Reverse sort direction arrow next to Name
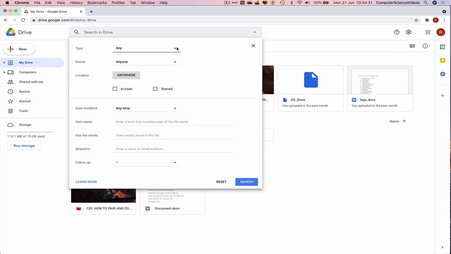Image resolution: width=451 pixels, height=254 pixels. click(404, 121)
